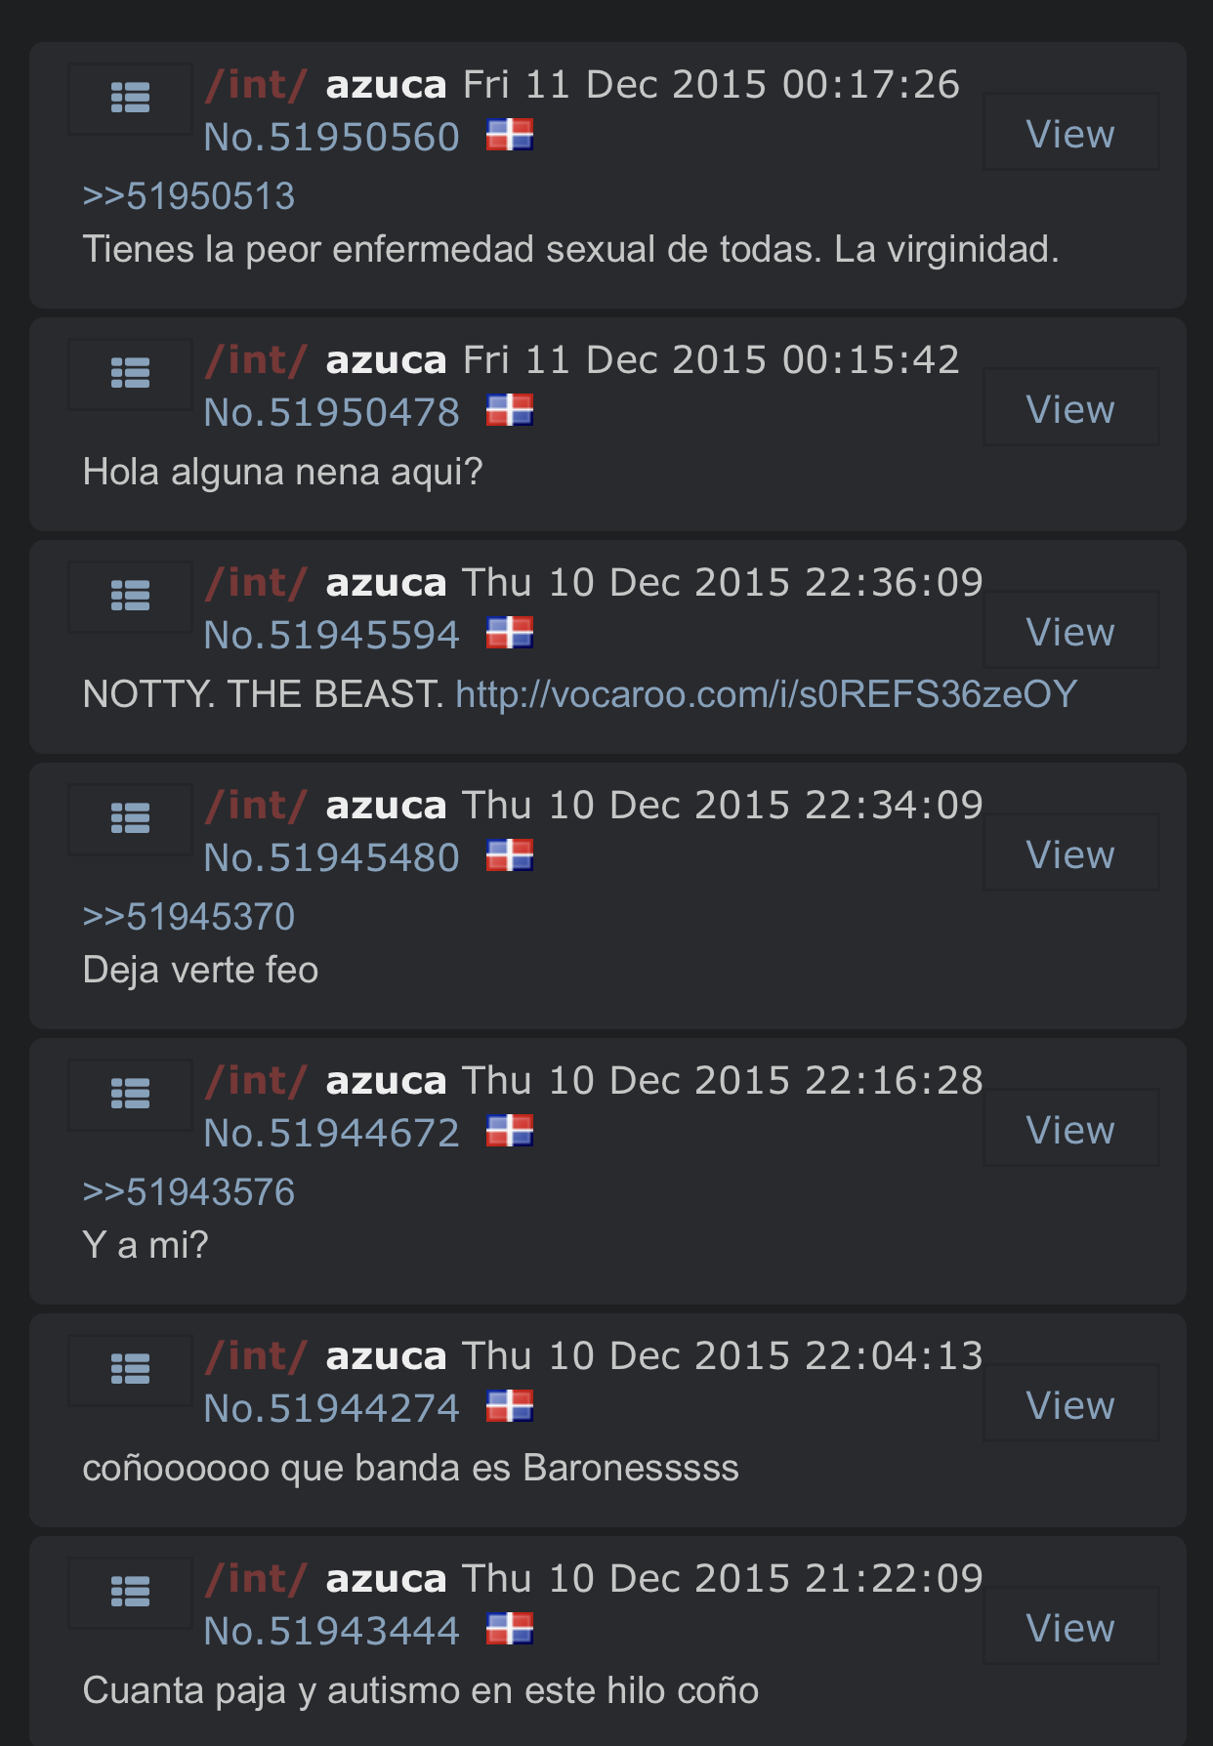The image size is (1213, 1746).
Task: Open list menu icon for post No.51945480
Action: click(x=130, y=819)
